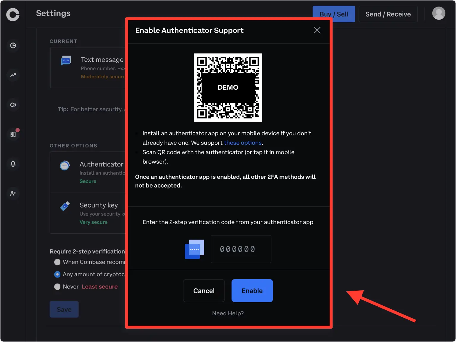Open notifications bell in sidebar
The width and height of the screenshot is (456, 342).
click(13, 164)
